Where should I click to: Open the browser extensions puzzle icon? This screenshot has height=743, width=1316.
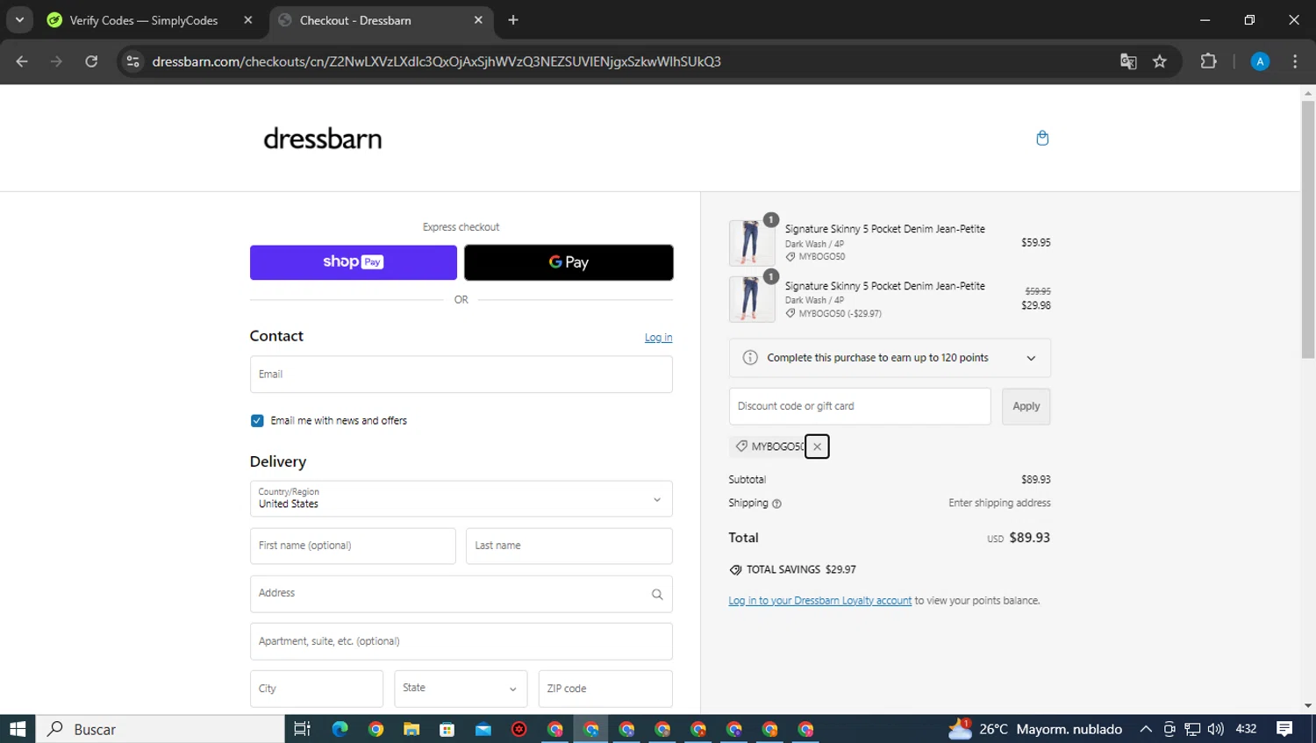(x=1208, y=61)
